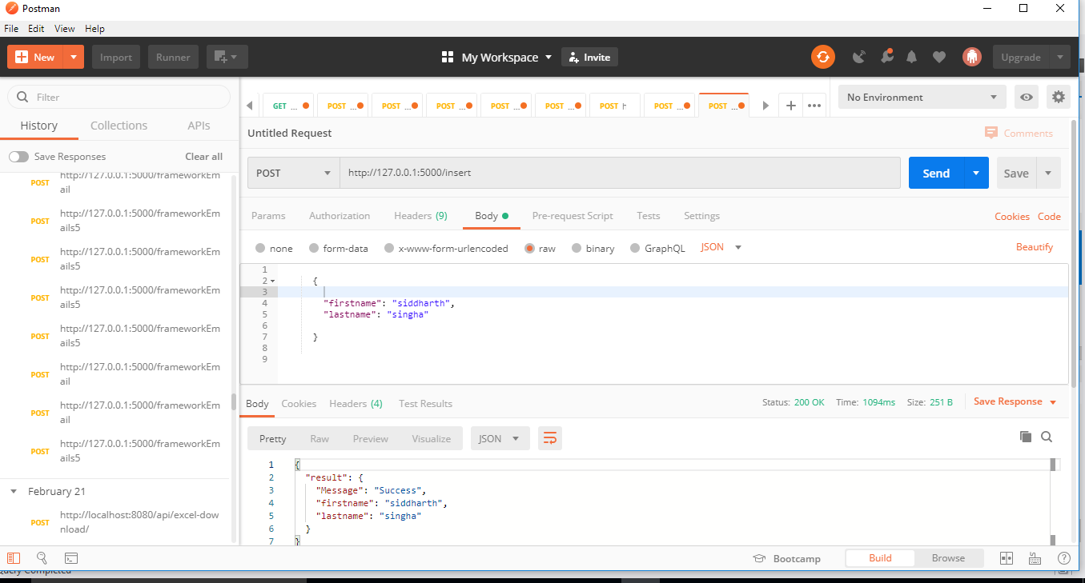The image size is (1085, 583).
Task: Open the user avatar icon
Action: pyautogui.click(x=972, y=57)
